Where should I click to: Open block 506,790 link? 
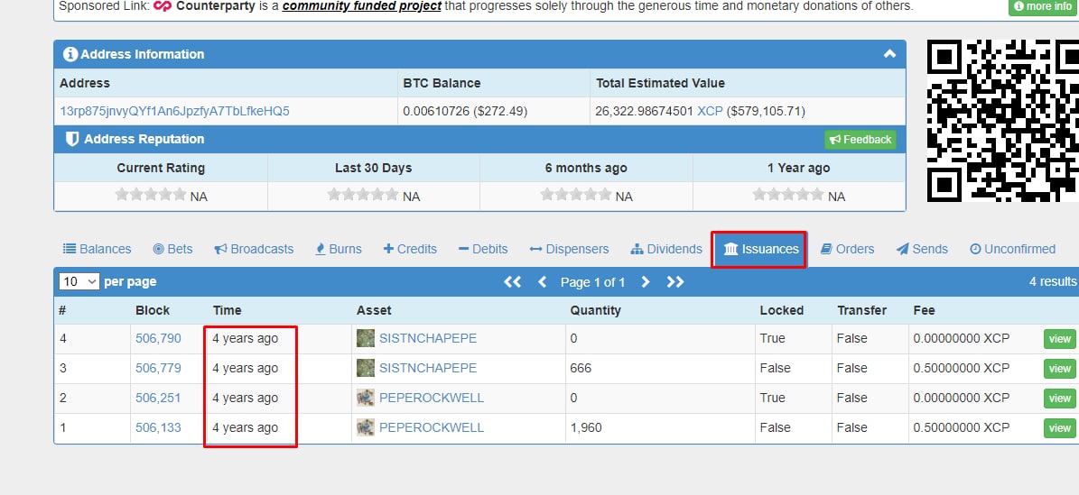tap(158, 338)
